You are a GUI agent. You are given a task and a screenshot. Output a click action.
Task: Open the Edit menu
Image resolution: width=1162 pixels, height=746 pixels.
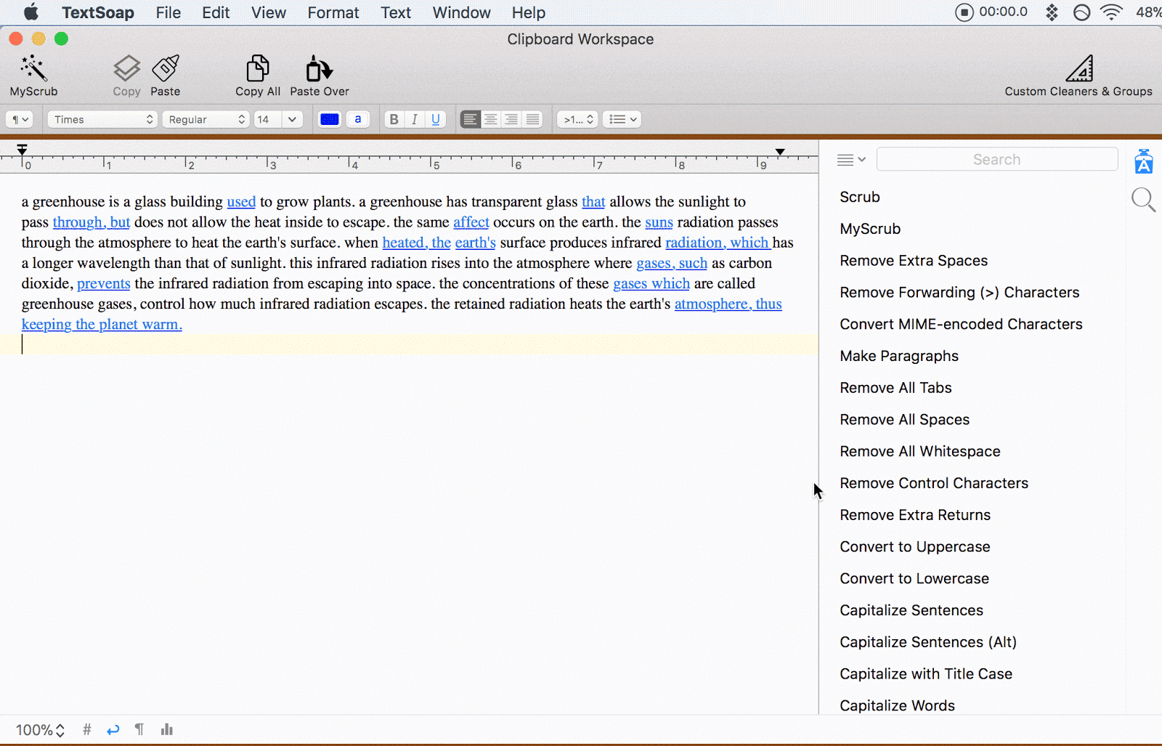(216, 12)
